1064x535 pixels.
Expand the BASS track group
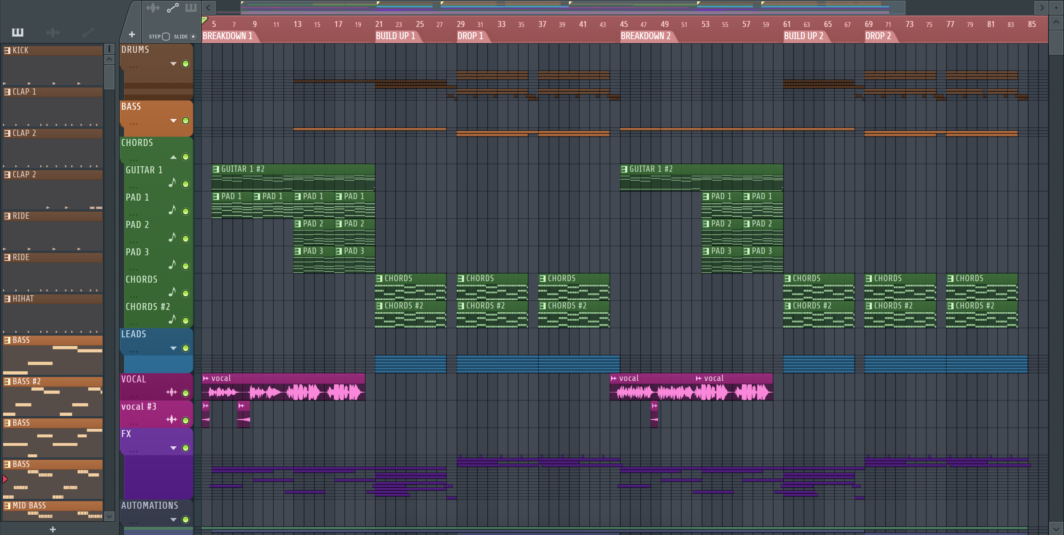pos(174,120)
